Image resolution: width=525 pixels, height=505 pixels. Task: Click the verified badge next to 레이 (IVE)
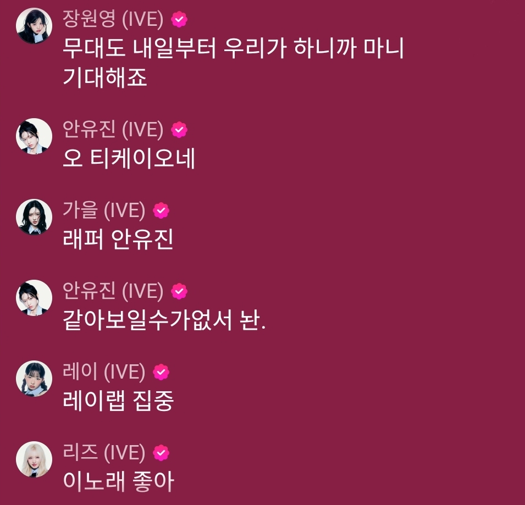tap(161, 372)
